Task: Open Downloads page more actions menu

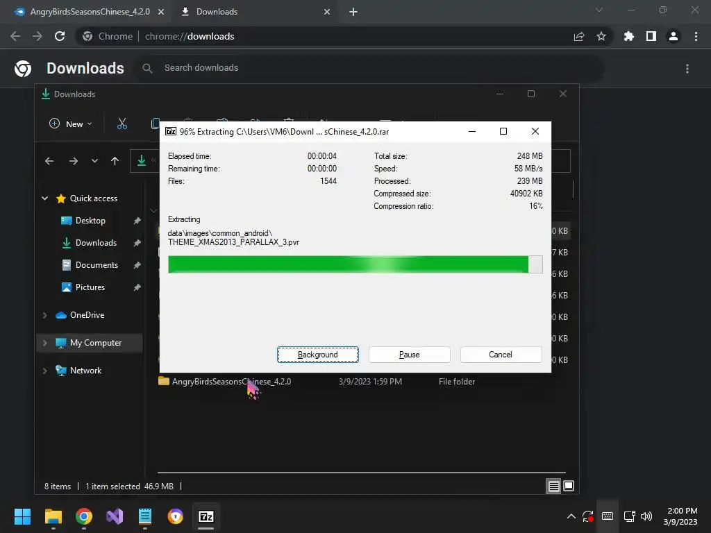Action: coord(687,69)
